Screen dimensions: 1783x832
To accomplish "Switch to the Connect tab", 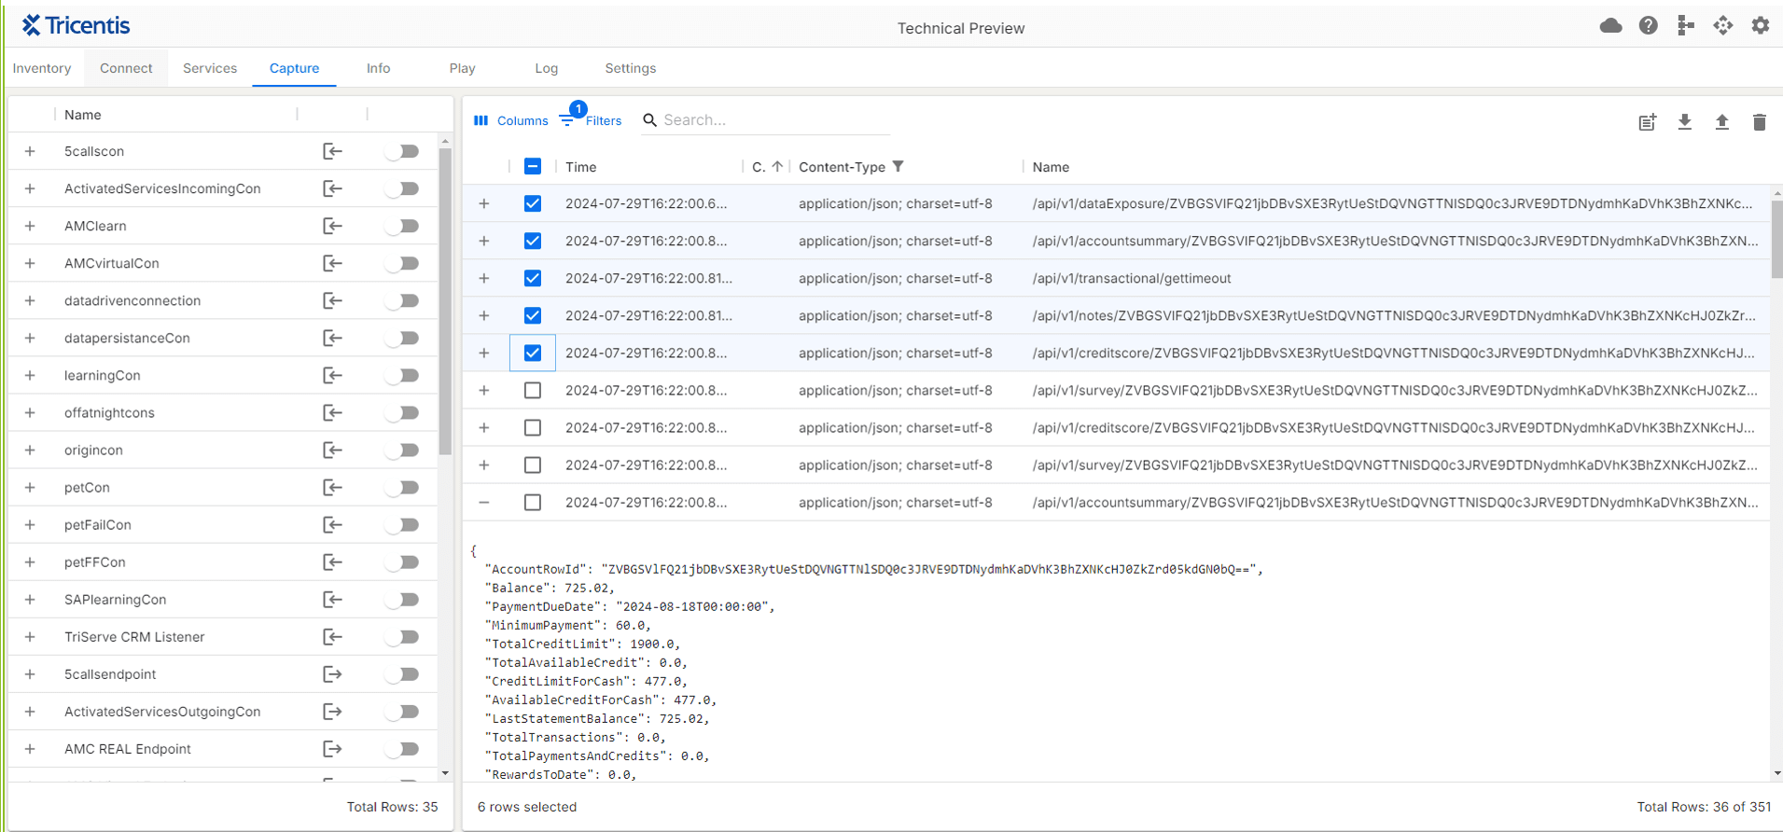I will 126,68.
